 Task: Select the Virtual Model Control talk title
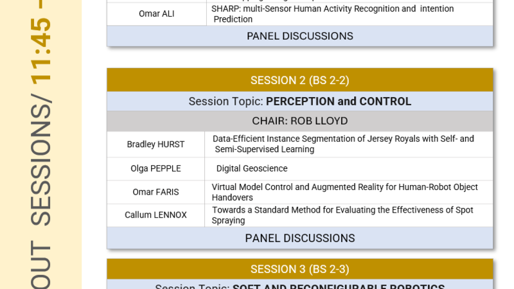point(344,192)
